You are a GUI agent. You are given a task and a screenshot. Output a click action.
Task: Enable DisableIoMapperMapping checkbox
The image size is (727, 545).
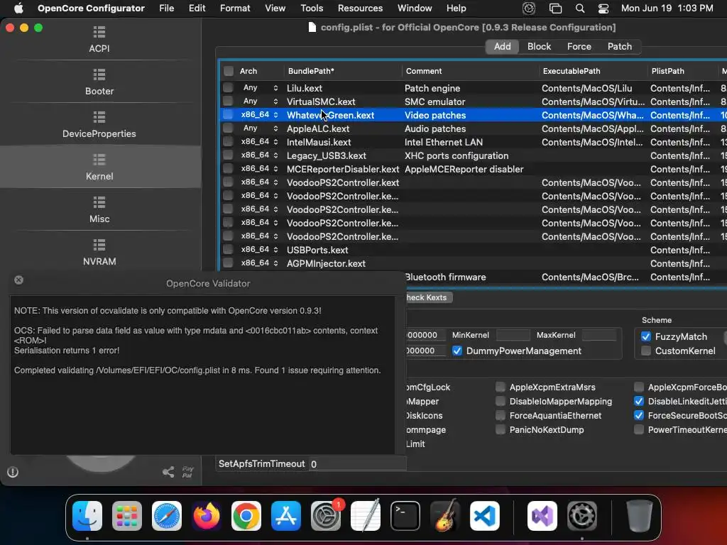[501, 402]
